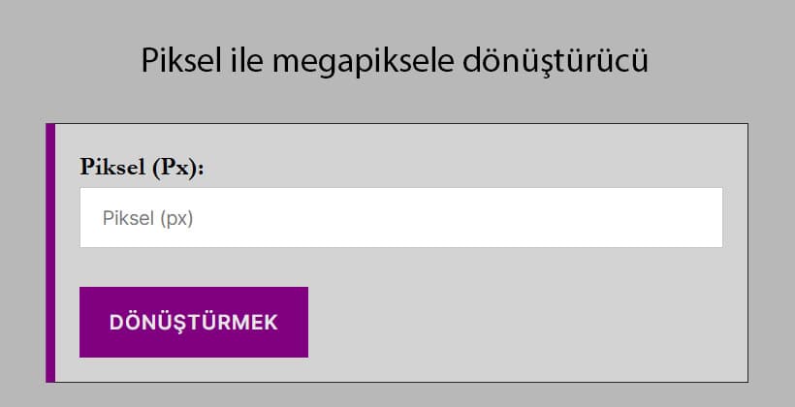
Task: Click the bold "Piksel" text above the input
Action: pyautogui.click(x=111, y=166)
